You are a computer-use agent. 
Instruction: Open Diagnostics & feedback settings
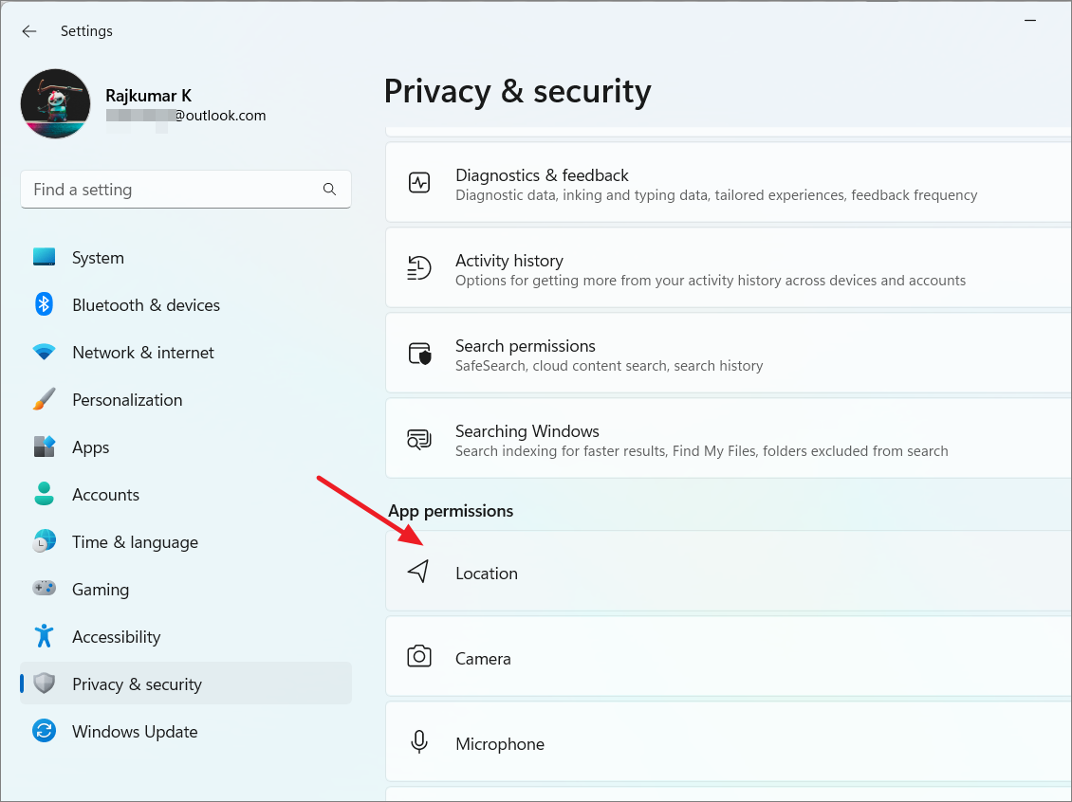729,182
